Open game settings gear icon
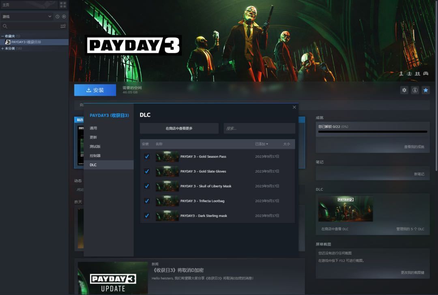The height and width of the screenshot is (295, 438). [404, 90]
